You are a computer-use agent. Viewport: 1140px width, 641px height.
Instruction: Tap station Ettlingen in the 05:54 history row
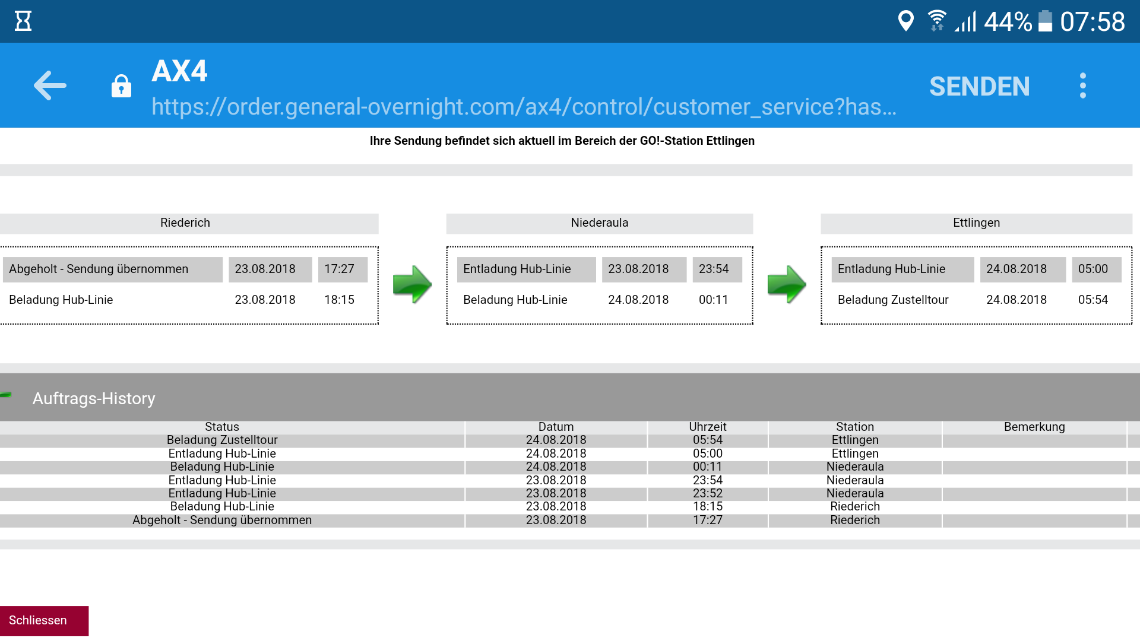click(855, 440)
